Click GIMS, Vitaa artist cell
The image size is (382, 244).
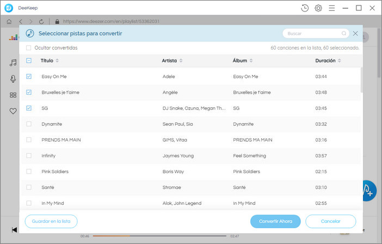click(x=175, y=140)
